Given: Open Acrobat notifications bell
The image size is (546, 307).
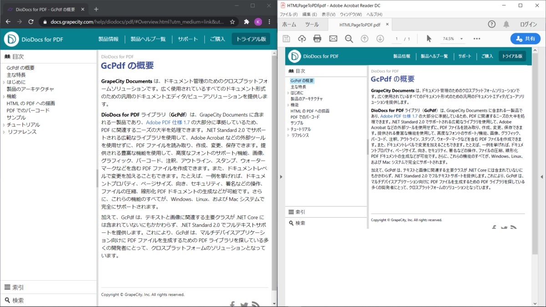Looking at the screenshot, I should pos(506,25).
